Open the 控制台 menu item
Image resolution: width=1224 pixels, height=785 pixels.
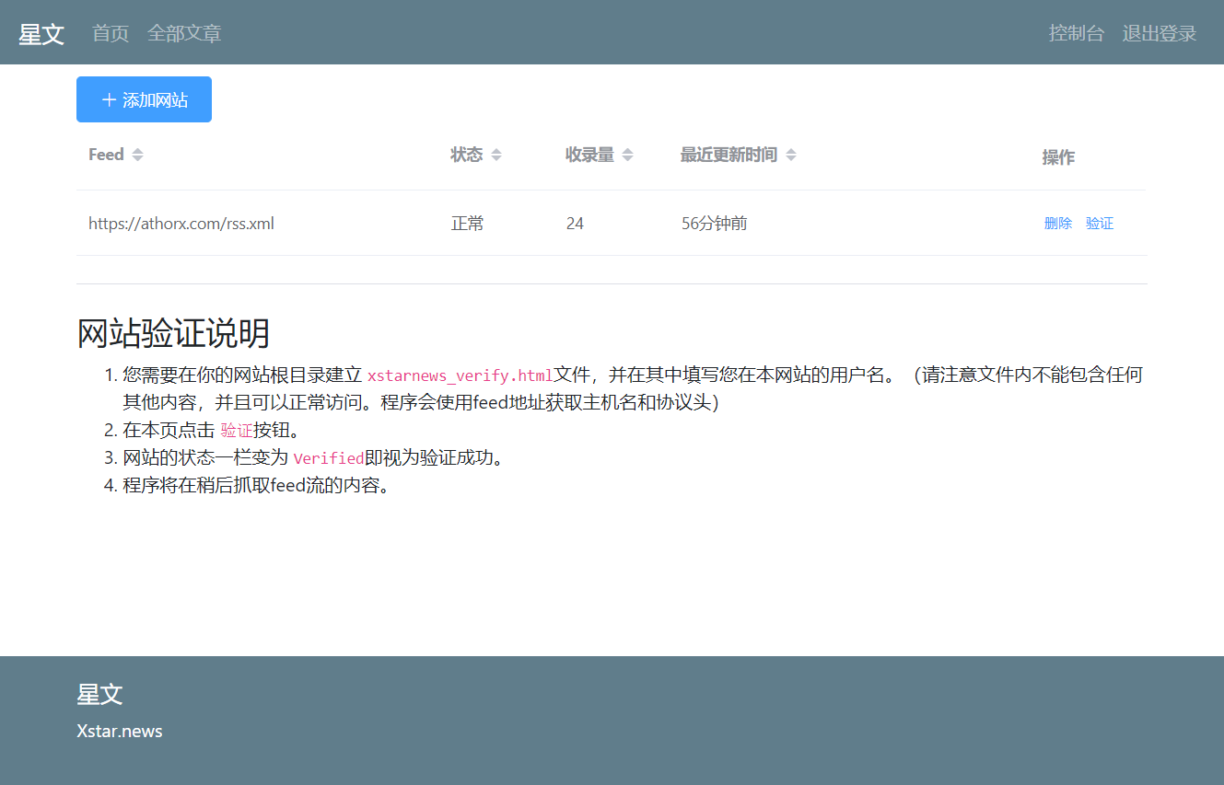(x=1076, y=33)
